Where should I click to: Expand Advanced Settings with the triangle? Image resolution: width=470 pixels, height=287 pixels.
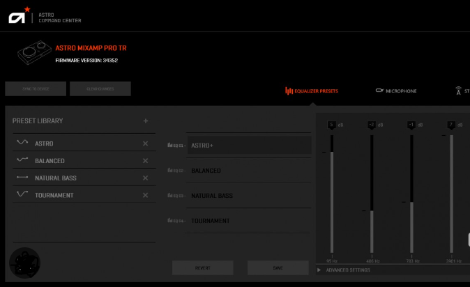319,270
